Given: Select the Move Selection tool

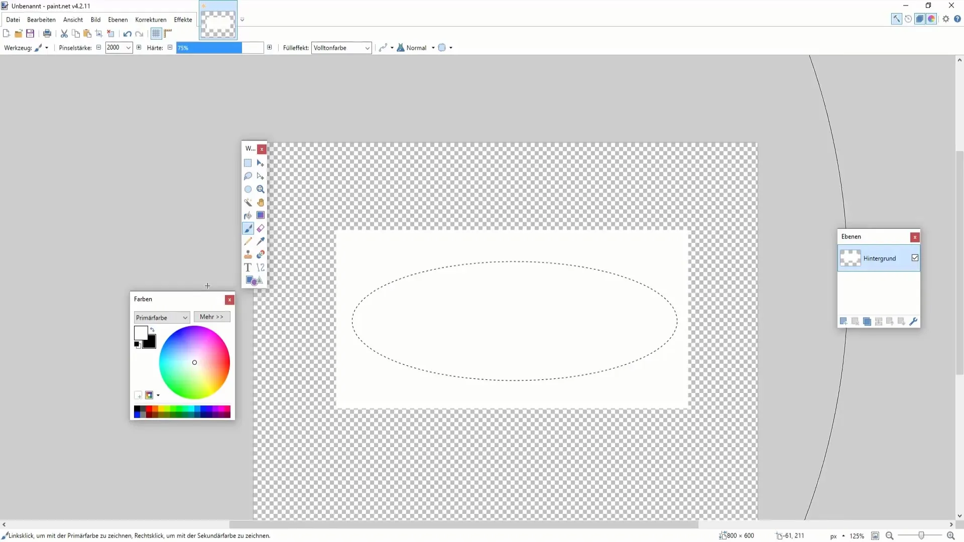Looking at the screenshot, I should pos(261,176).
